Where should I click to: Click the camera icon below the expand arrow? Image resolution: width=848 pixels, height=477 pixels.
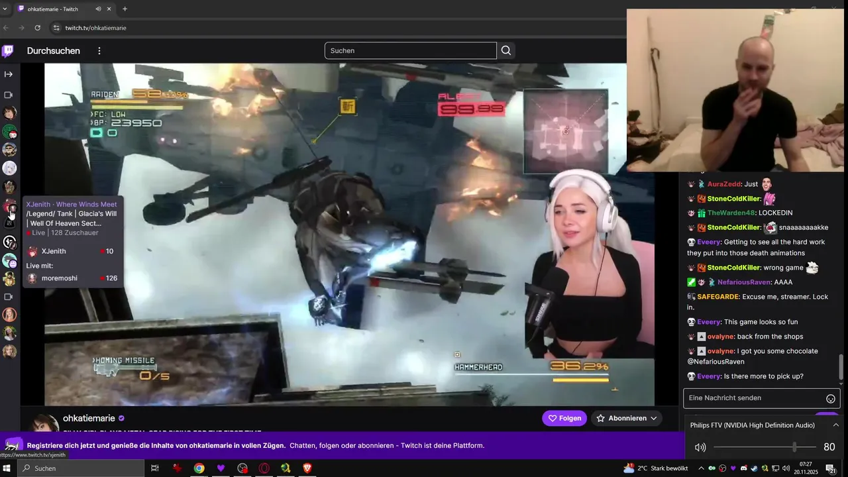click(x=9, y=95)
